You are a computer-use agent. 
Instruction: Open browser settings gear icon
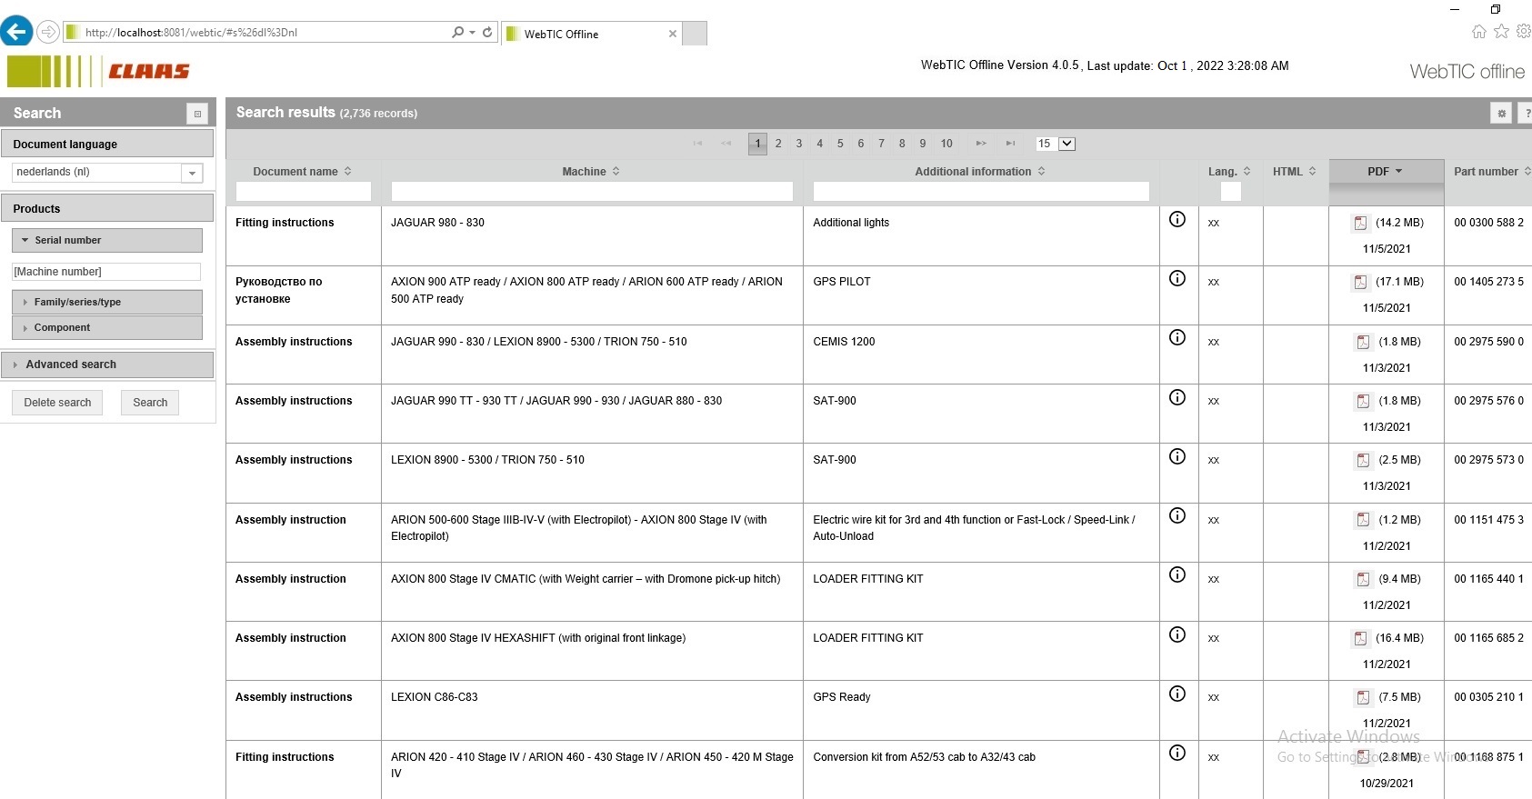coord(1523,32)
